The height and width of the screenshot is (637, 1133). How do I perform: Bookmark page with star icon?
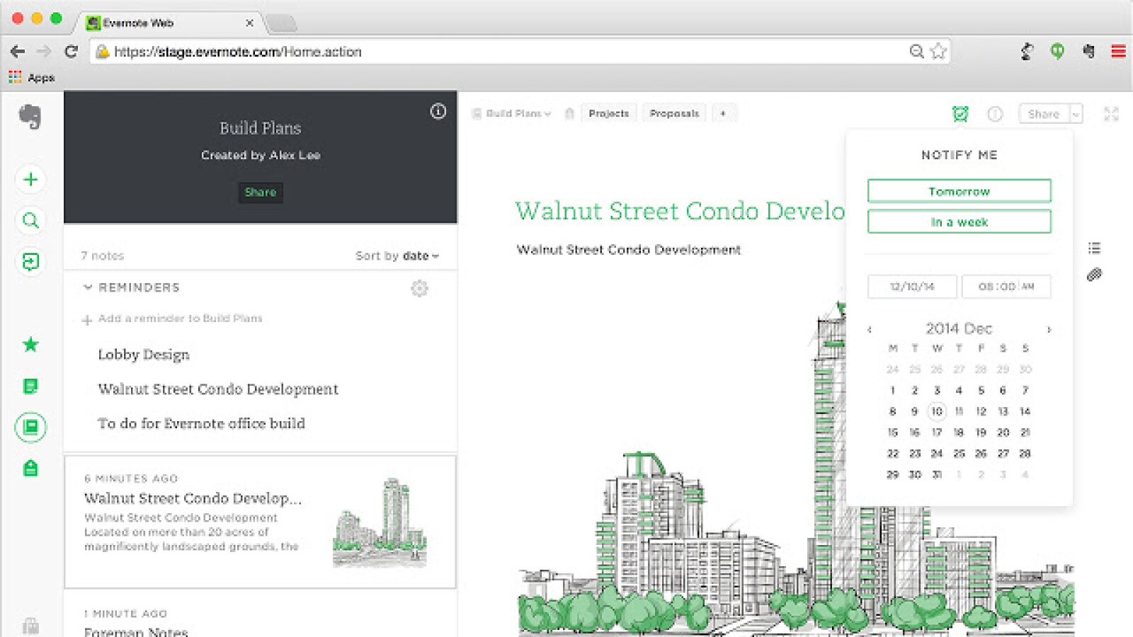(x=938, y=51)
